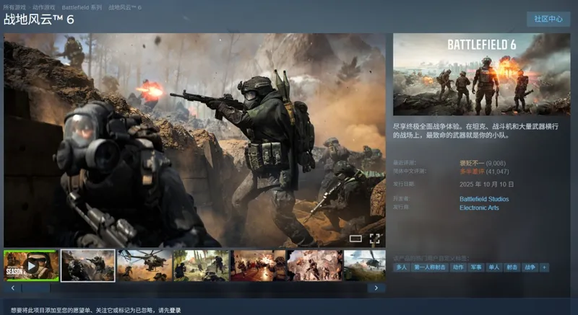Open fullscreen view of the screenshot
The image size is (578, 315).
(375, 238)
